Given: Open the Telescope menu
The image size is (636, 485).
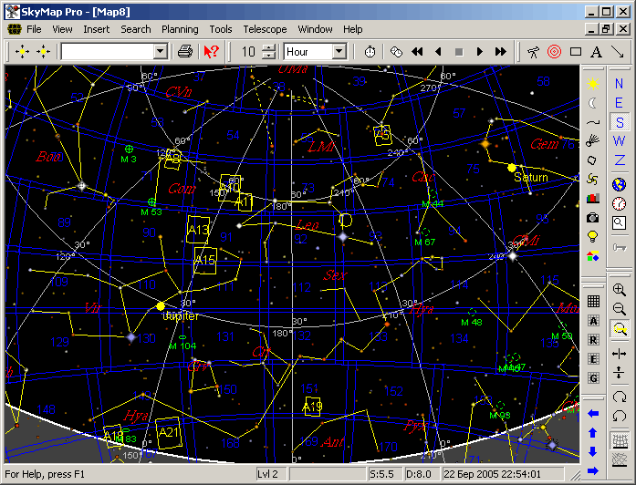Looking at the screenshot, I should pos(265,29).
